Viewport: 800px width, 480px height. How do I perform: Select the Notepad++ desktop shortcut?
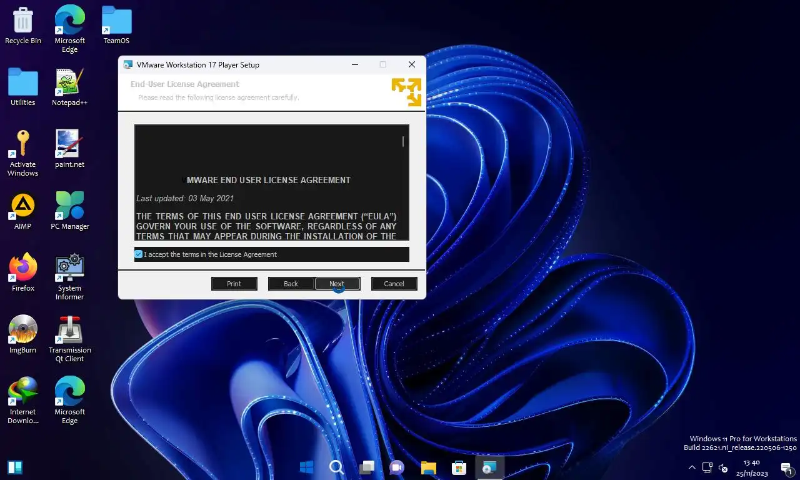(x=69, y=87)
